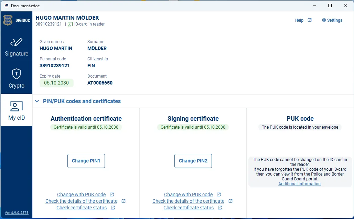Open the Settings text link
Screen dimensions: 354x219
[x=335, y=20]
